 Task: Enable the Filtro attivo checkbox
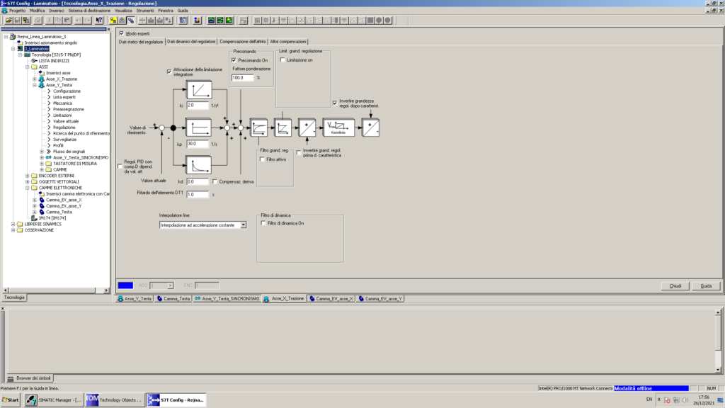click(262, 159)
